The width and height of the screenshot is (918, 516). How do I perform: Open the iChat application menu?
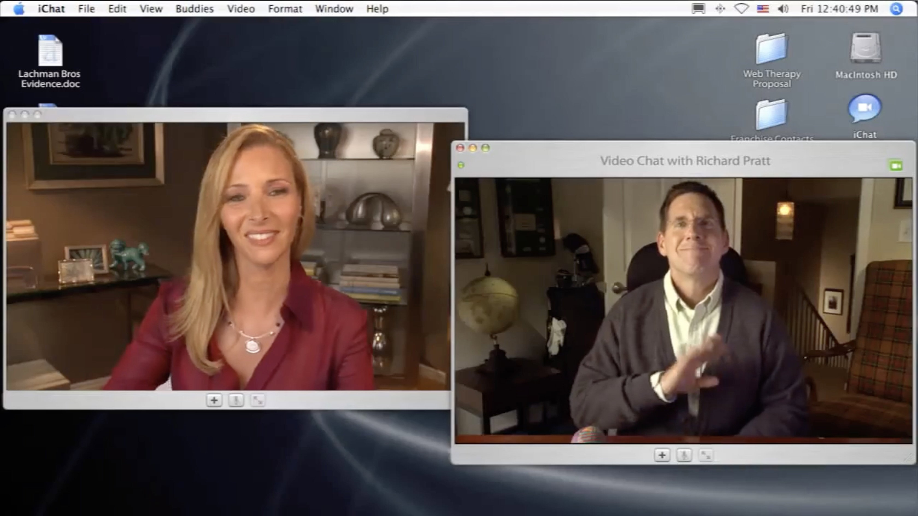[51, 8]
